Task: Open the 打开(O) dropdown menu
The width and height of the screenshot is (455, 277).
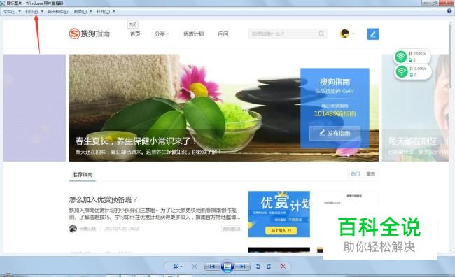Action: click(105, 12)
